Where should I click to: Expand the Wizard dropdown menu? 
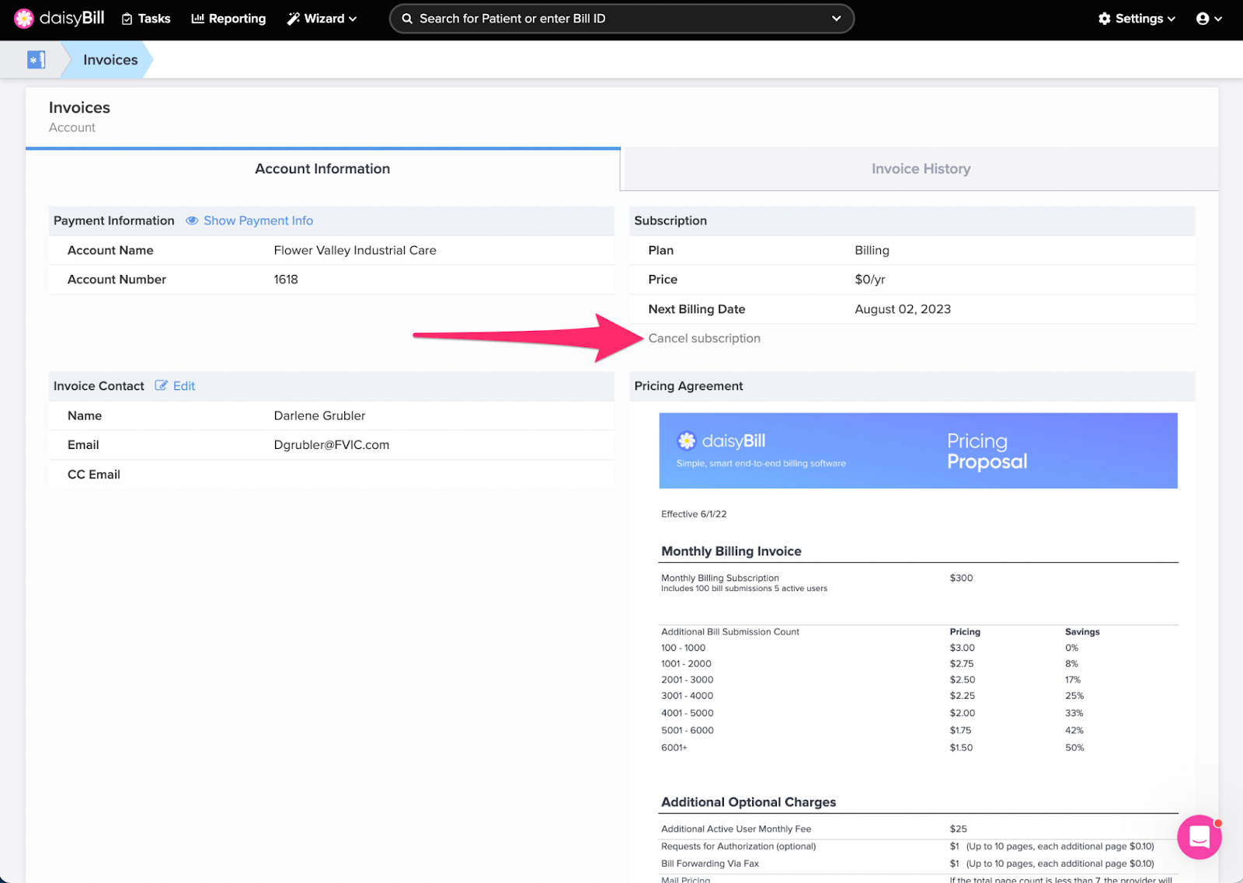352,18
